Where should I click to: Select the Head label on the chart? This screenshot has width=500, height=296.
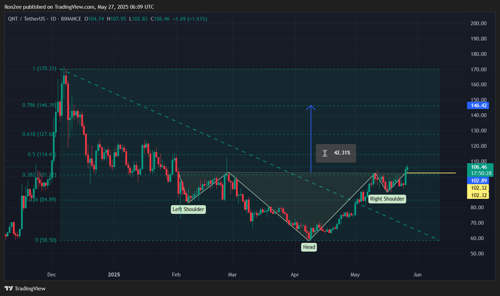click(x=309, y=247)
